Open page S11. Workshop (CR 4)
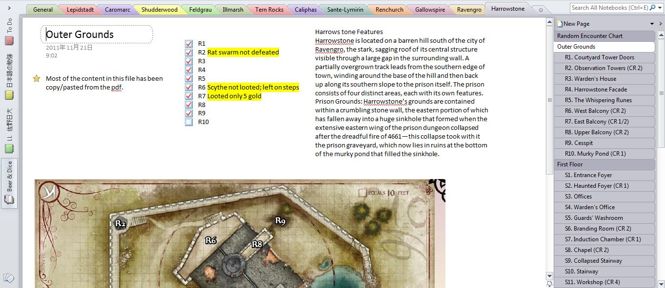 pyautogui.click(x=605, y=282)
